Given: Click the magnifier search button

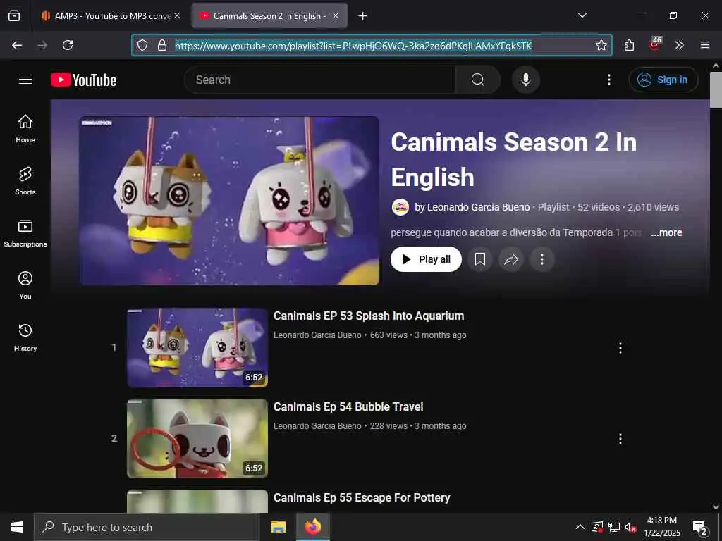Looking at the screenshot, I should 477,80.
